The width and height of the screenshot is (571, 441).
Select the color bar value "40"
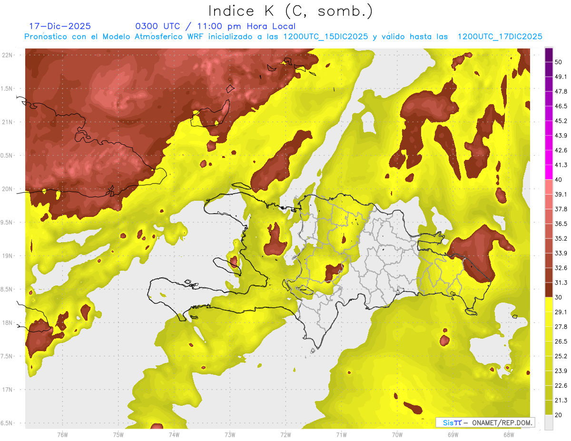pos(559,180)
